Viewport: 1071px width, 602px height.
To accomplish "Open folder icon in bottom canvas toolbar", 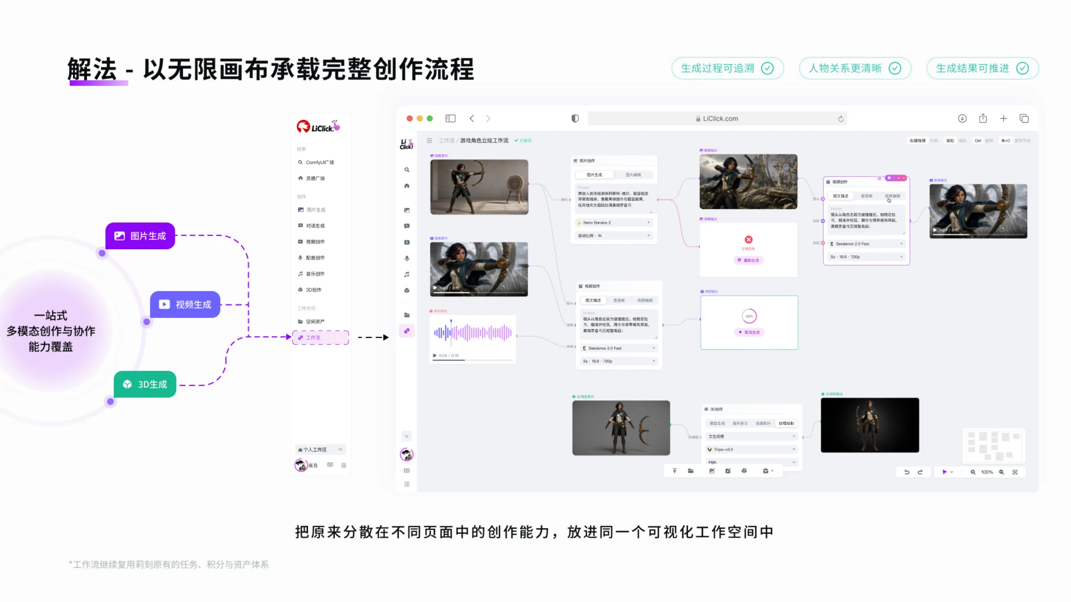I will [x=690, y=471].
